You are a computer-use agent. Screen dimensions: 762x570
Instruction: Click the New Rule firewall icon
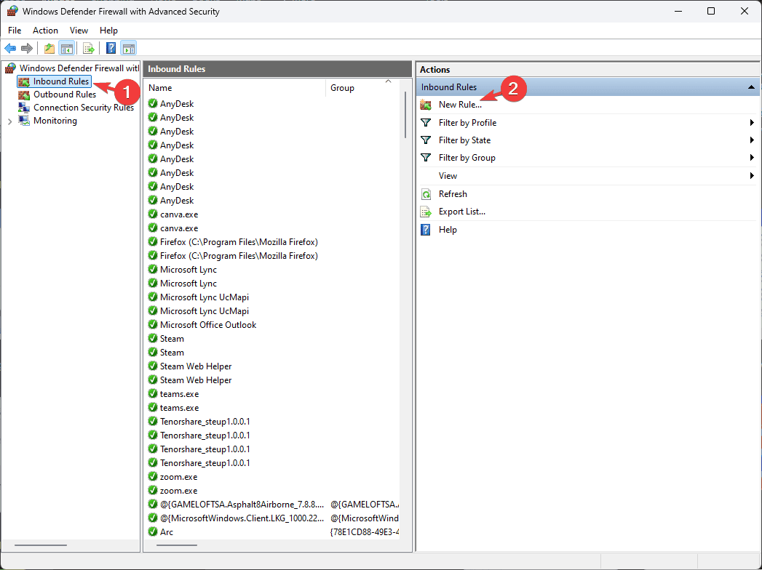point(426,105)
